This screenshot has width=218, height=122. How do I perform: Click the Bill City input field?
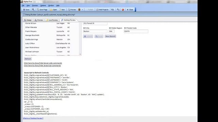[x=95, y=32]
